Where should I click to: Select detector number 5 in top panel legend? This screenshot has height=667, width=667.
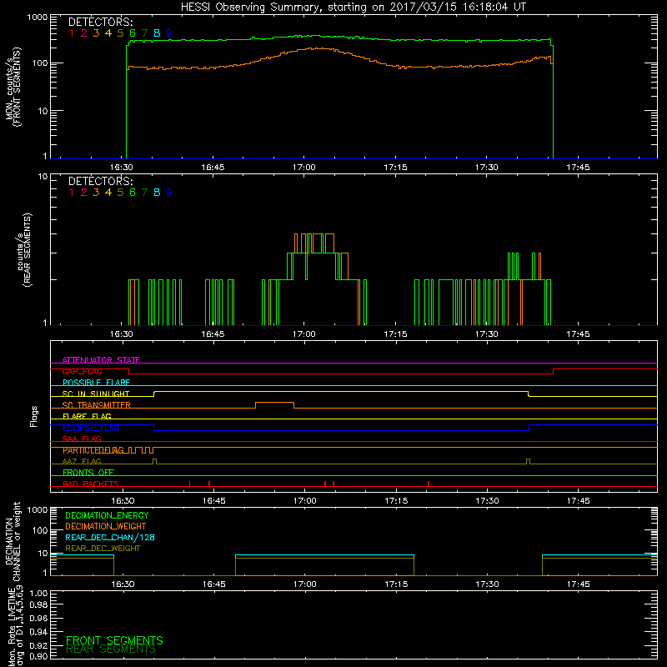(x=120, y=33)
